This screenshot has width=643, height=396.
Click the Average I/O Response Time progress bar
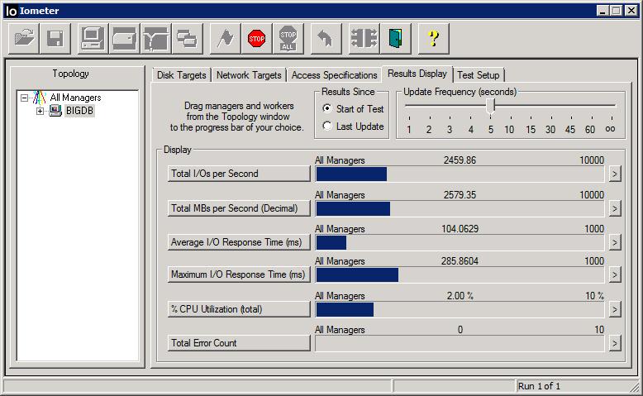pyautogui.click(x=460, y=243)
